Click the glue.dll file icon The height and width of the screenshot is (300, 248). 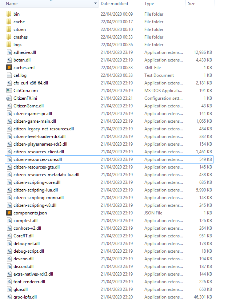point(9,289)
